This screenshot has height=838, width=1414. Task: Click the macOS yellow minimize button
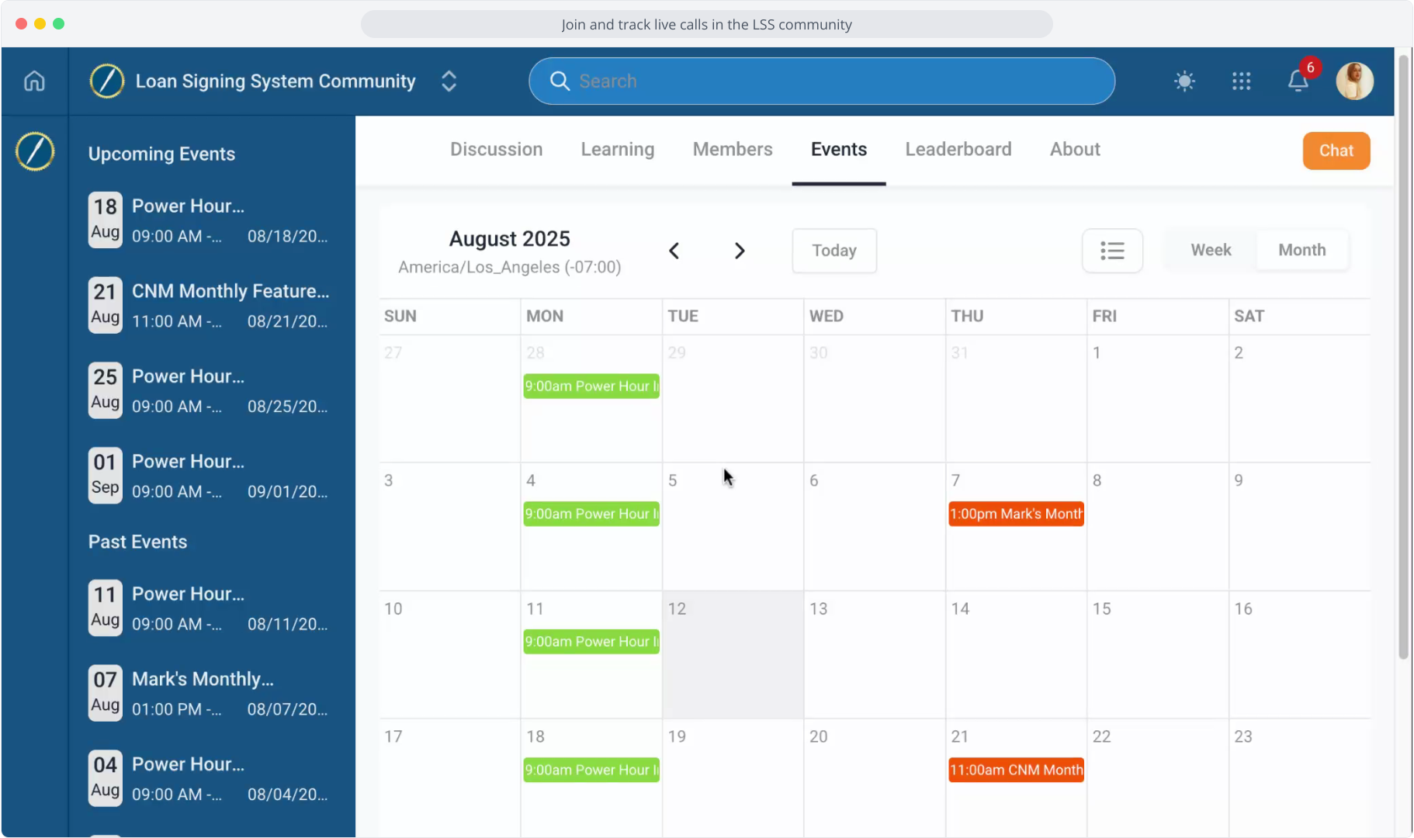(x=40, y=24)
